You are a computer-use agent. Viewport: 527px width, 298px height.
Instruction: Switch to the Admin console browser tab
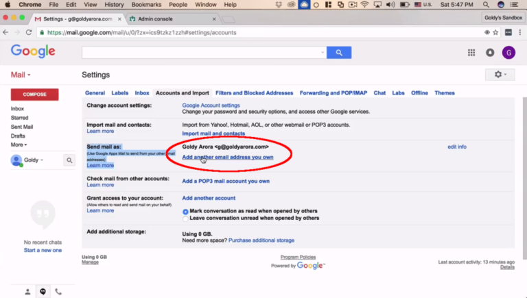172,18
